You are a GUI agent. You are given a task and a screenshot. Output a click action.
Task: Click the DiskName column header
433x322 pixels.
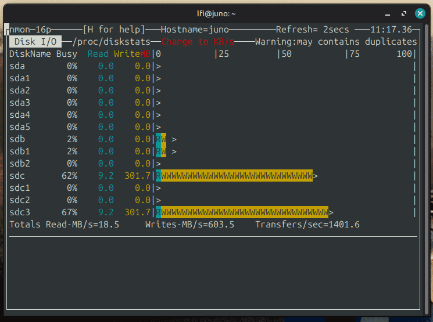(x=30, y=54)
